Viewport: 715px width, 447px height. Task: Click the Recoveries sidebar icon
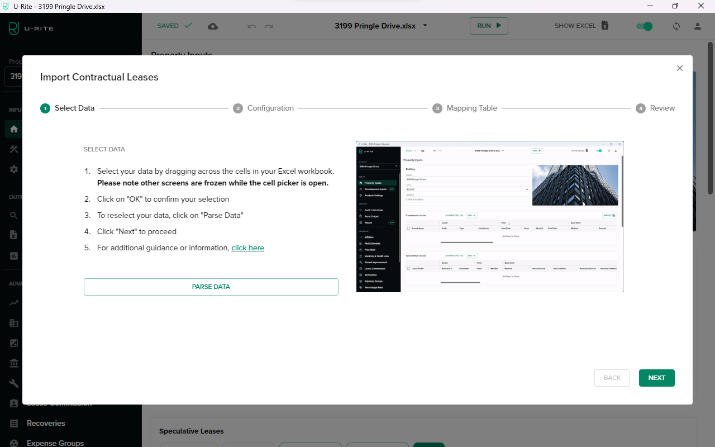pos(15,424)
